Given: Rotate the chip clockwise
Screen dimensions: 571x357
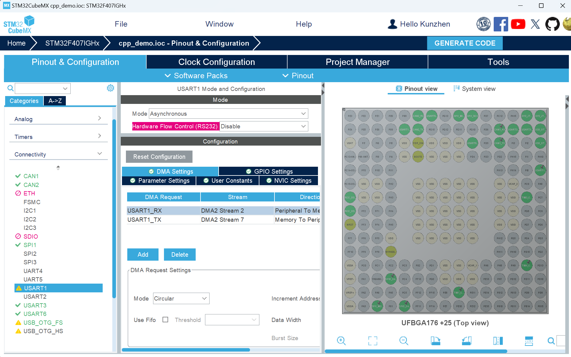Looking at the screenshot, I should tap(435, 341).
